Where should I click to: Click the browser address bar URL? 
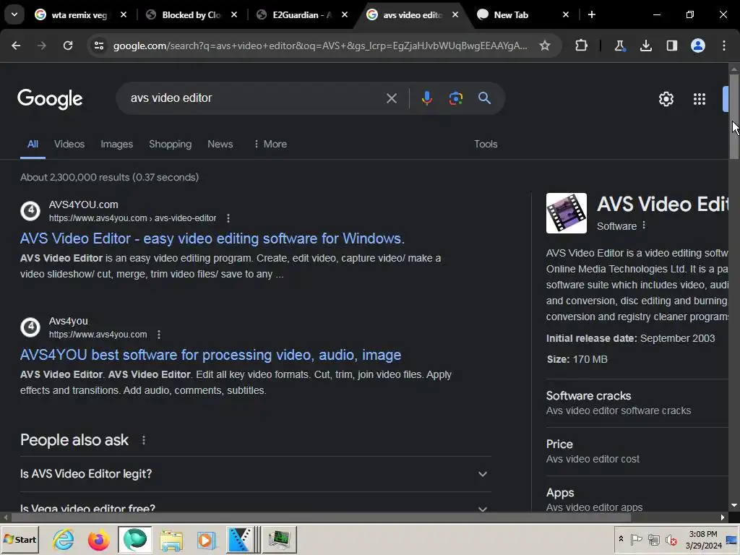point(320,46)
